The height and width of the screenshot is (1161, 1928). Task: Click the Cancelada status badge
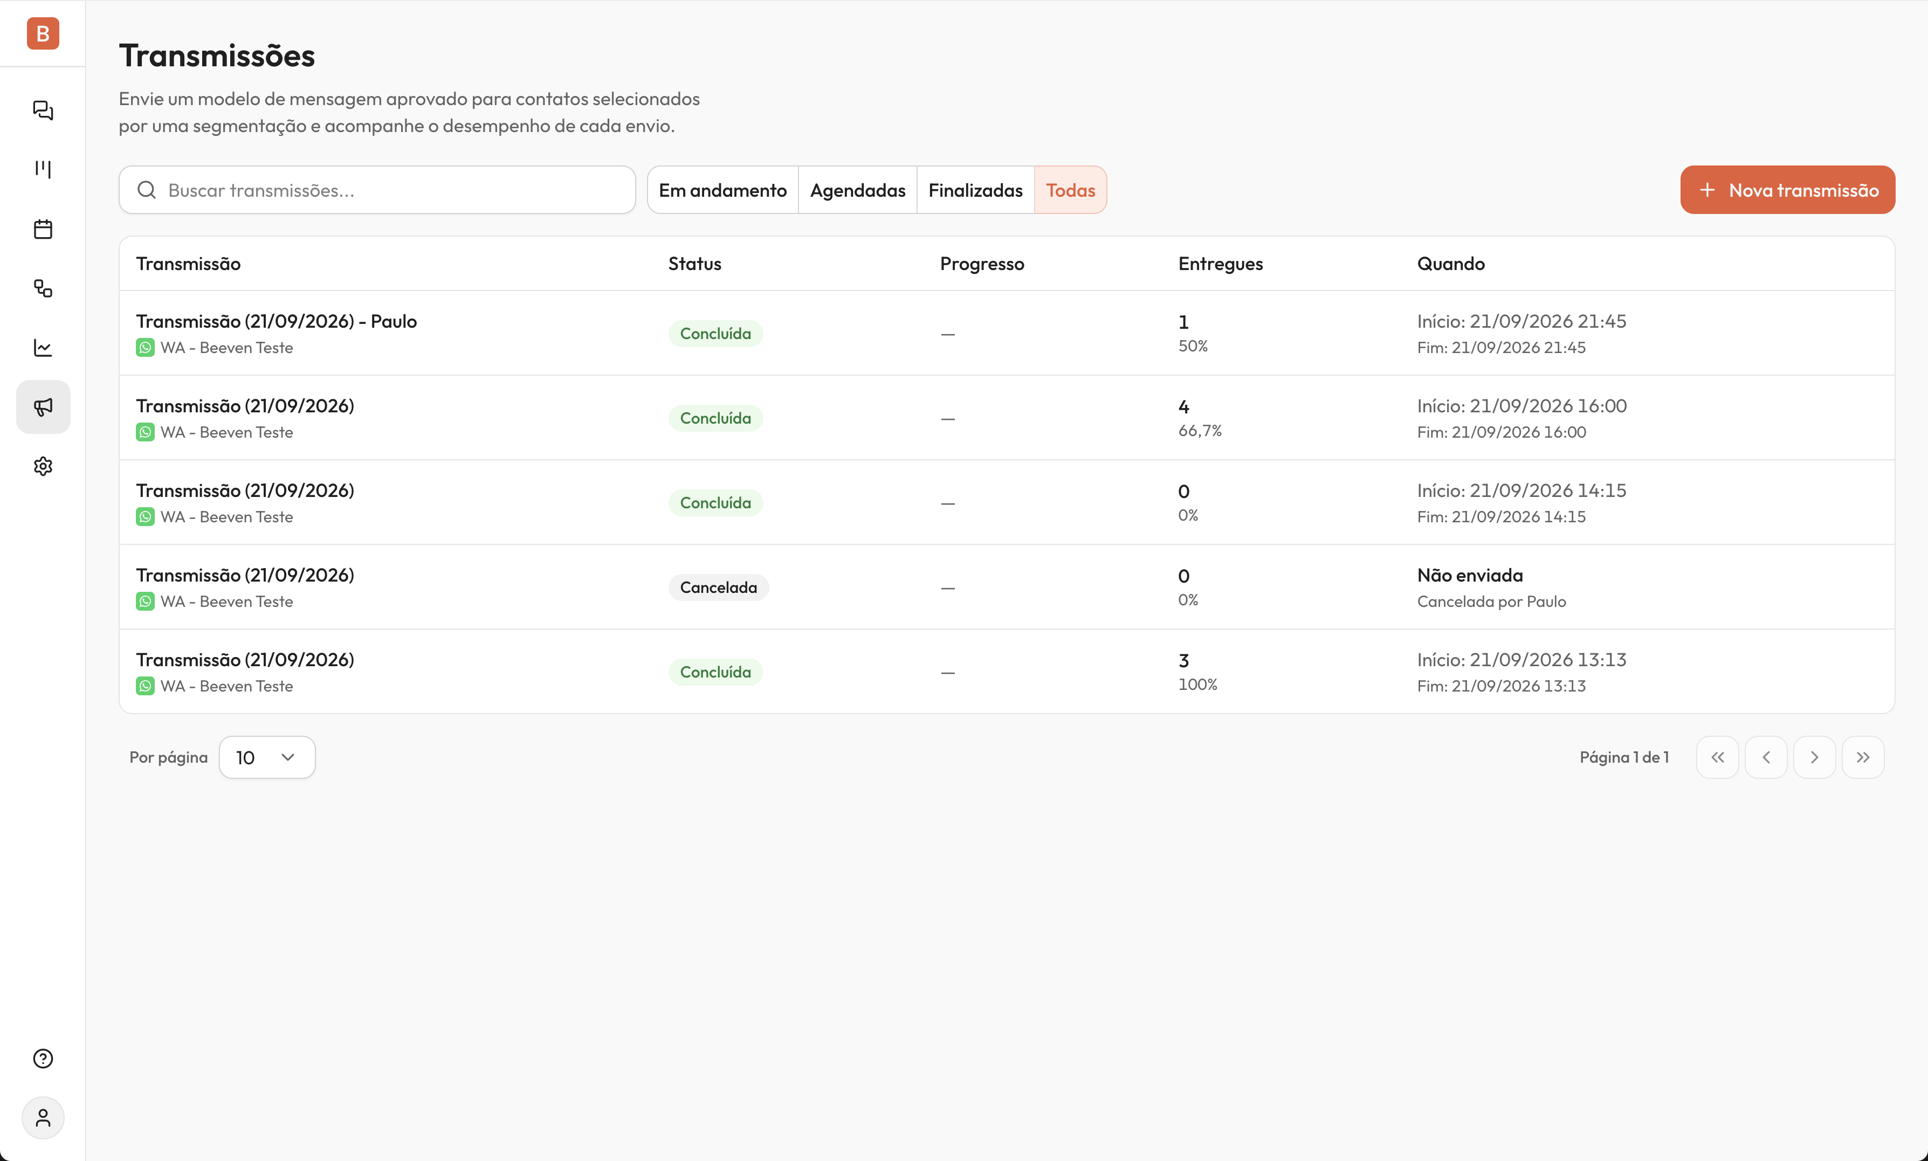pos(718,588)
